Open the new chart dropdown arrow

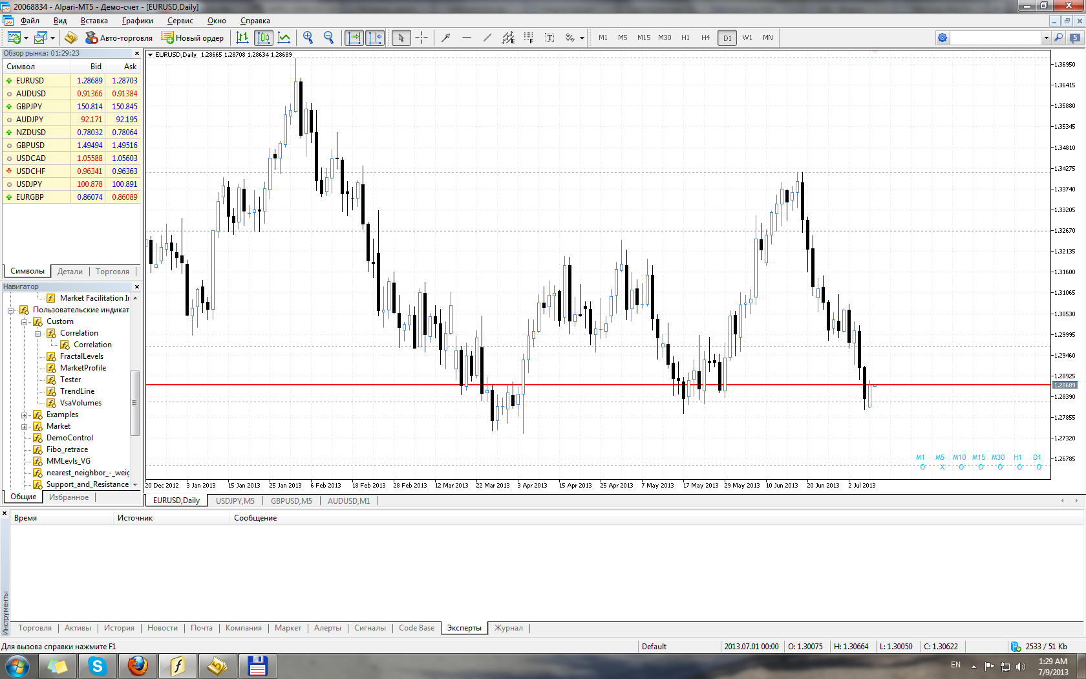pos(26,38)
